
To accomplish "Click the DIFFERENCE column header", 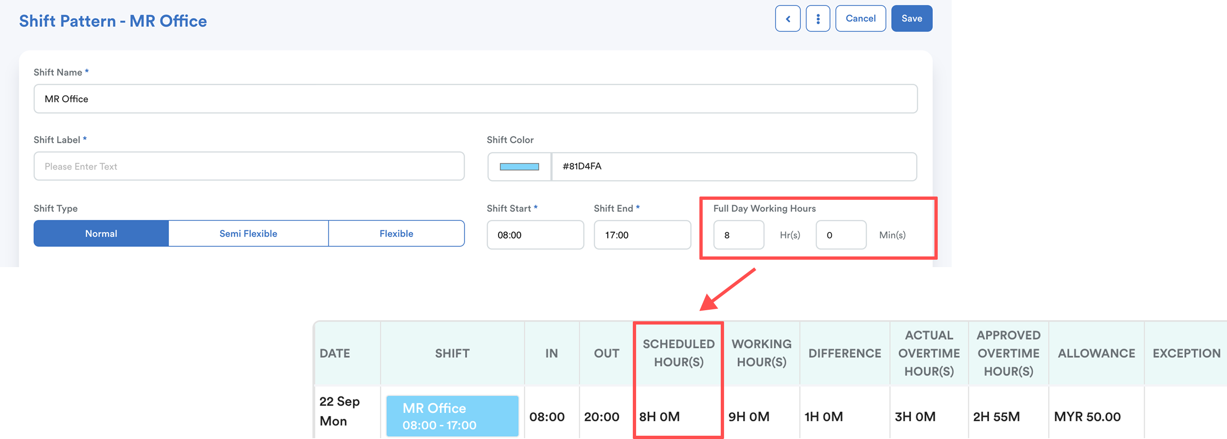I will (844, 353).
